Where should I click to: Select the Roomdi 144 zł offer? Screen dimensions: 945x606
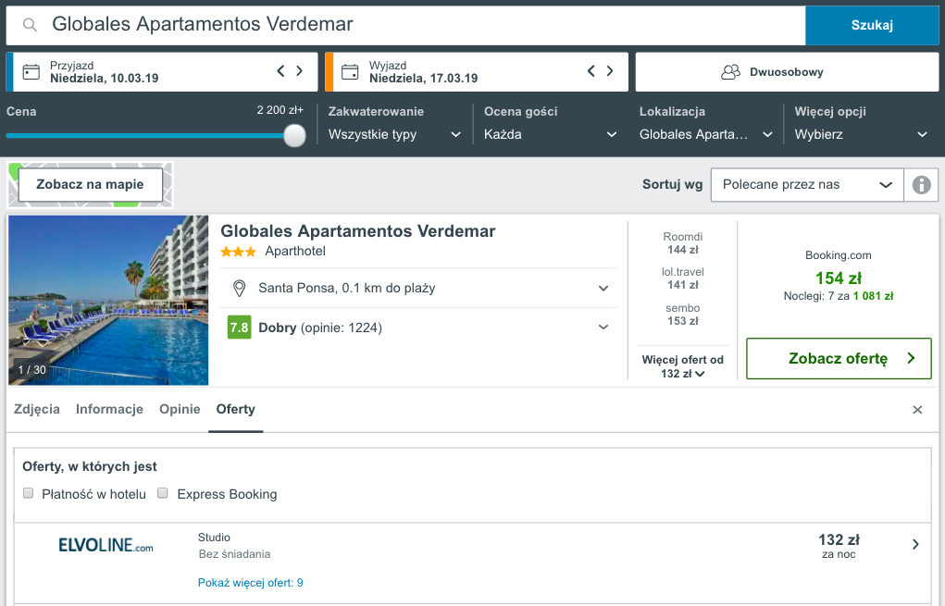pyautogui.click(x=683, y=243)
